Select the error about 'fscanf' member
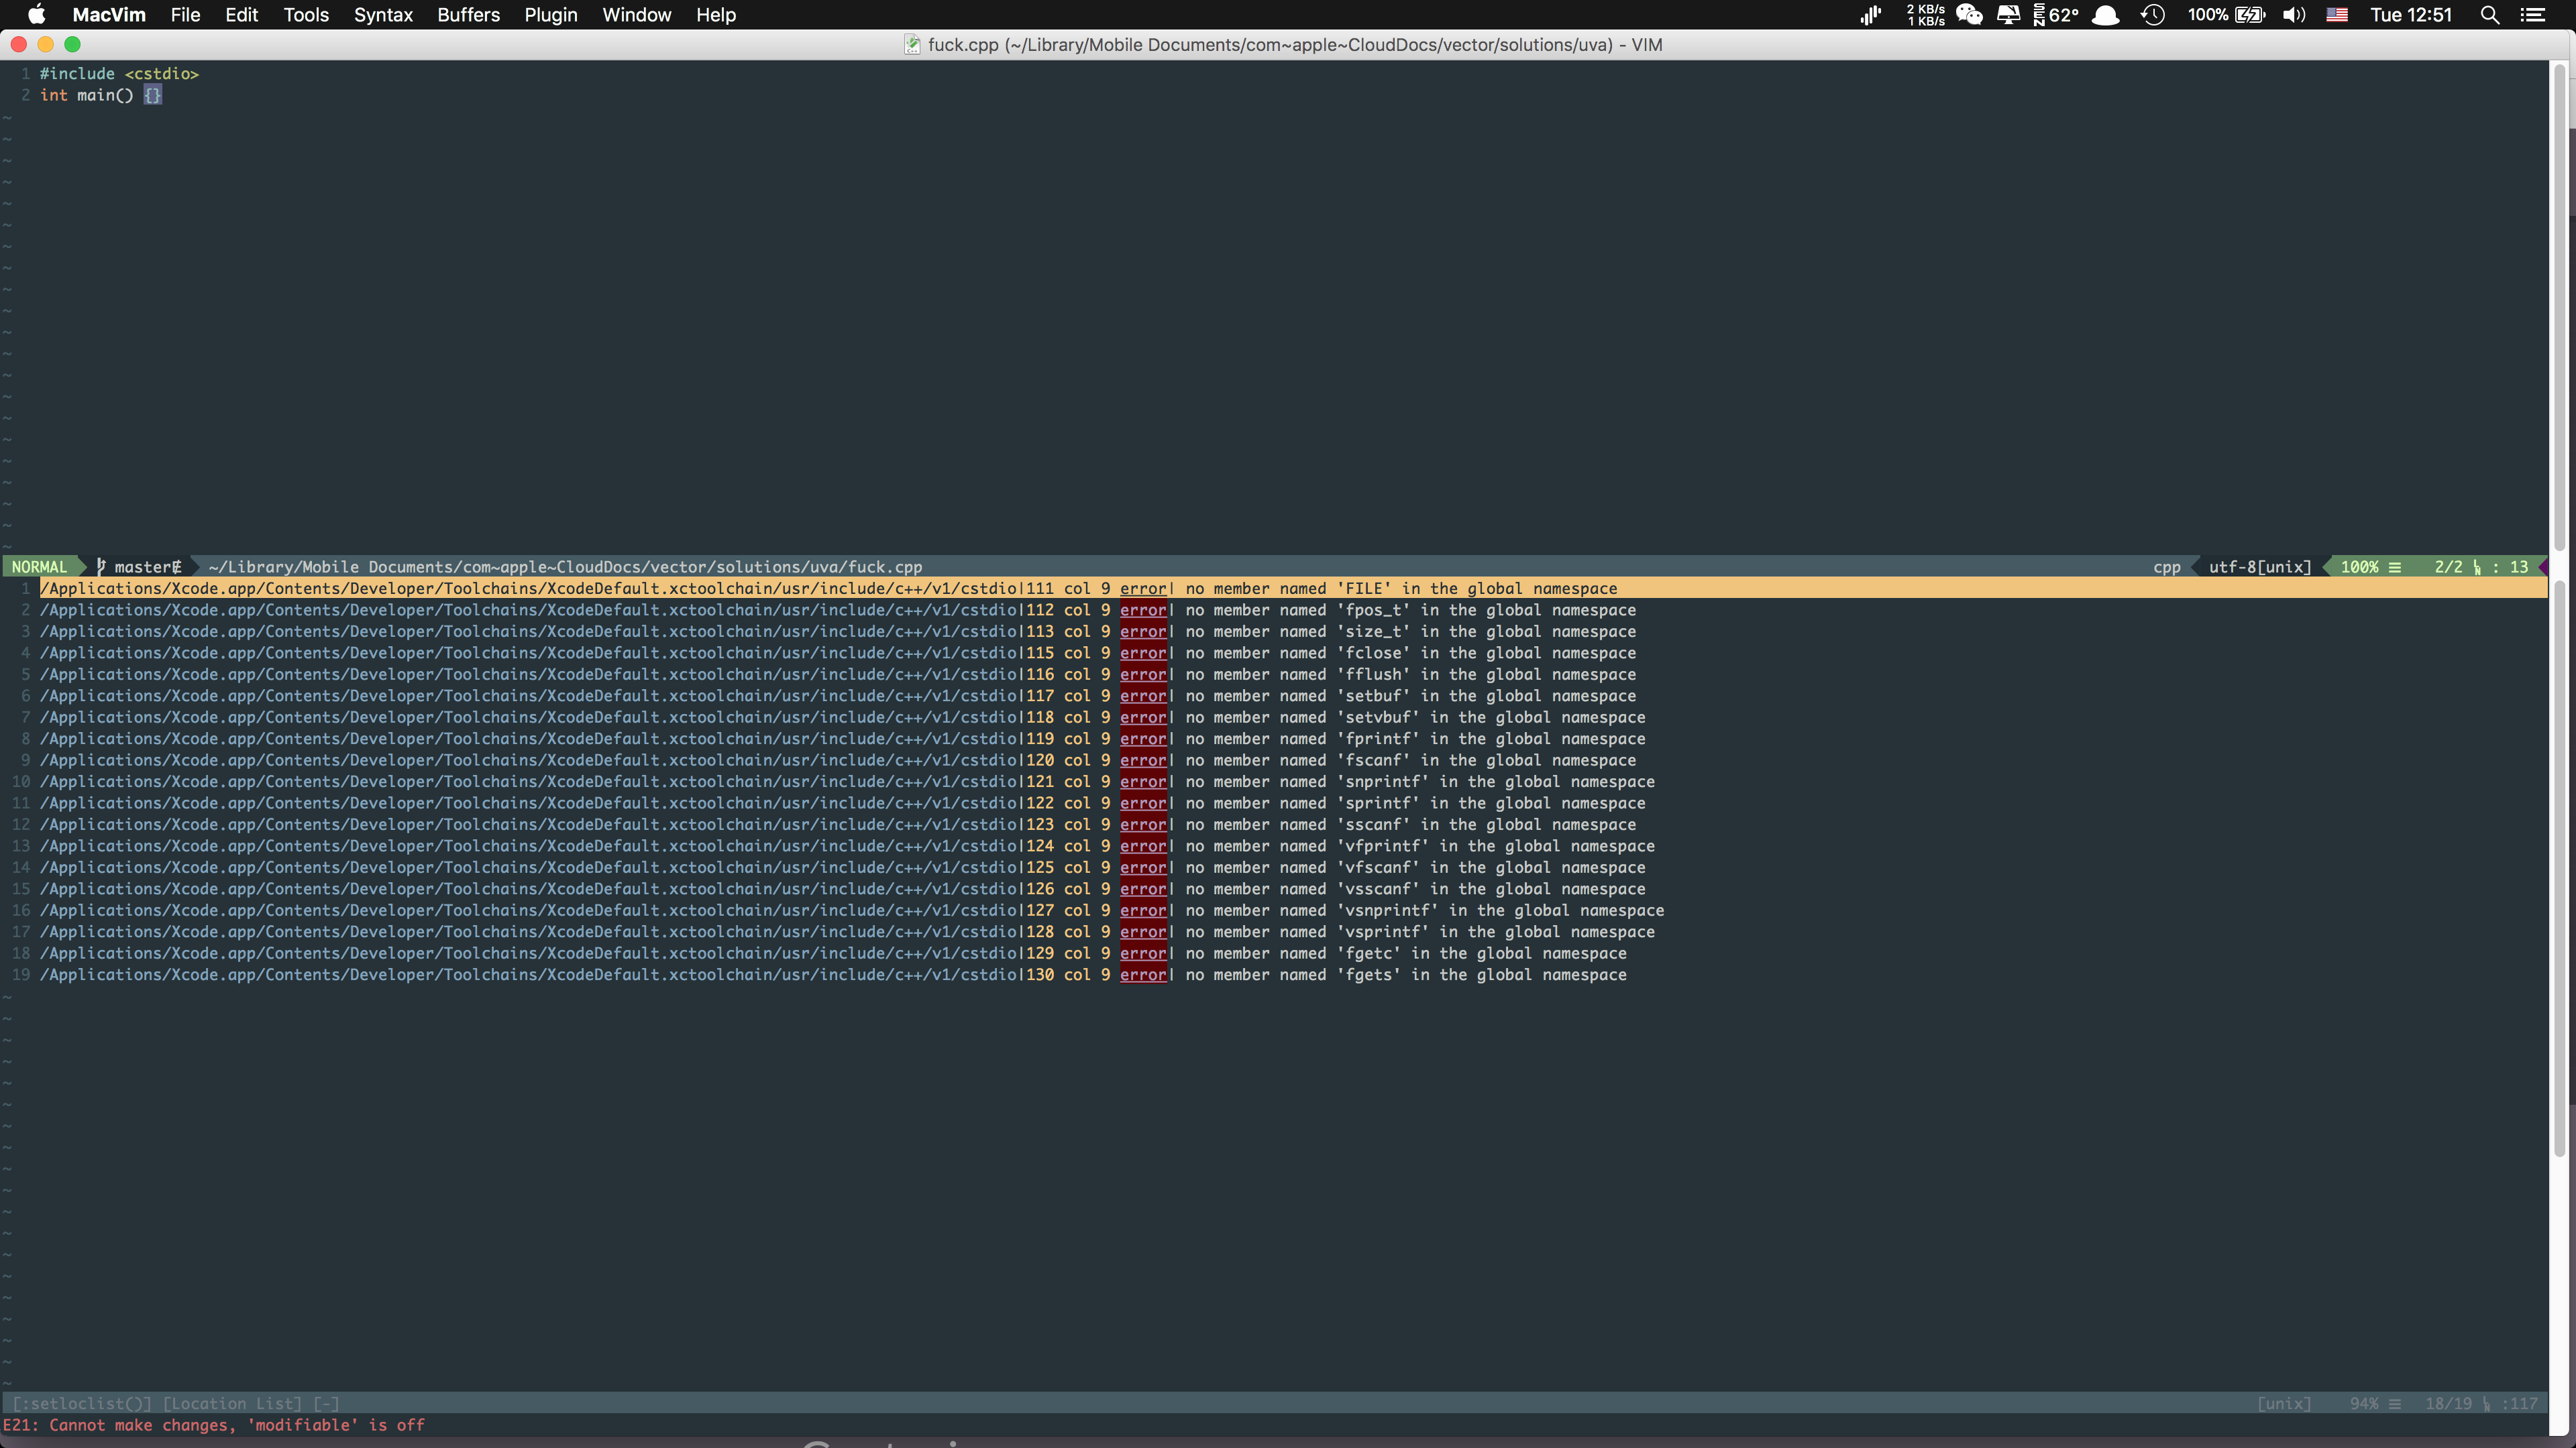Image resolution: width=2576 pixels, height=1448 pixels. point(838,760)
